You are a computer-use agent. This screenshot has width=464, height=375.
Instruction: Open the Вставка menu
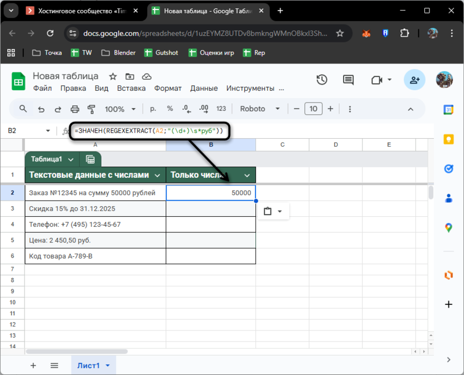[x=131, y=88]
